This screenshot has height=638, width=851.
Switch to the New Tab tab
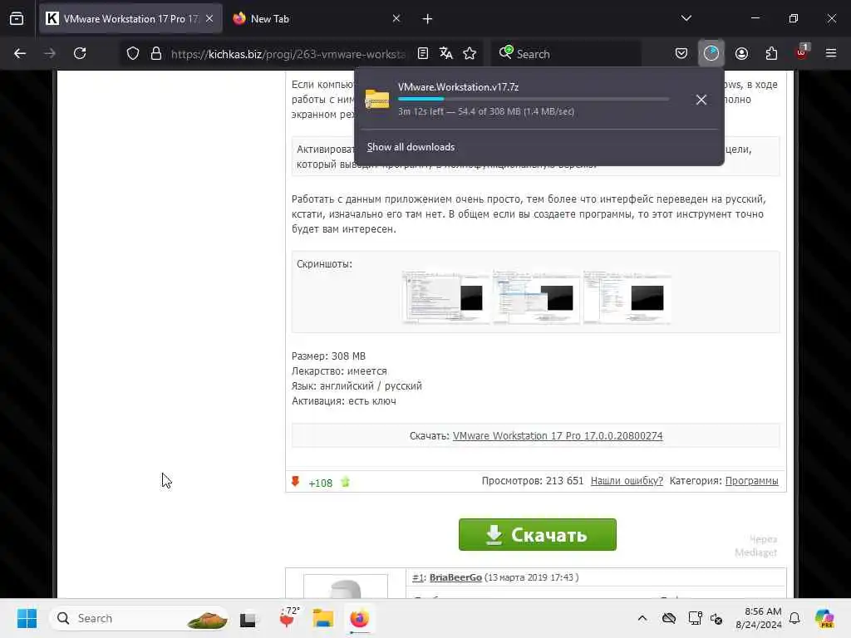pyautogui.click(x=317, y=18)
